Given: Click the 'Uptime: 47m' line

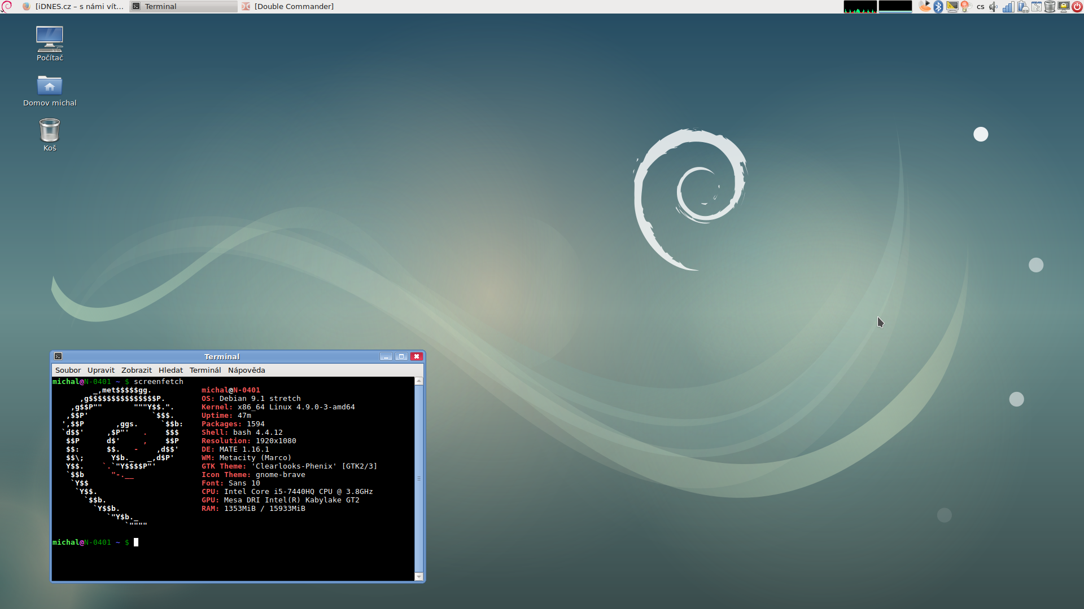Looking at the screenshot, I should (226, 416).
